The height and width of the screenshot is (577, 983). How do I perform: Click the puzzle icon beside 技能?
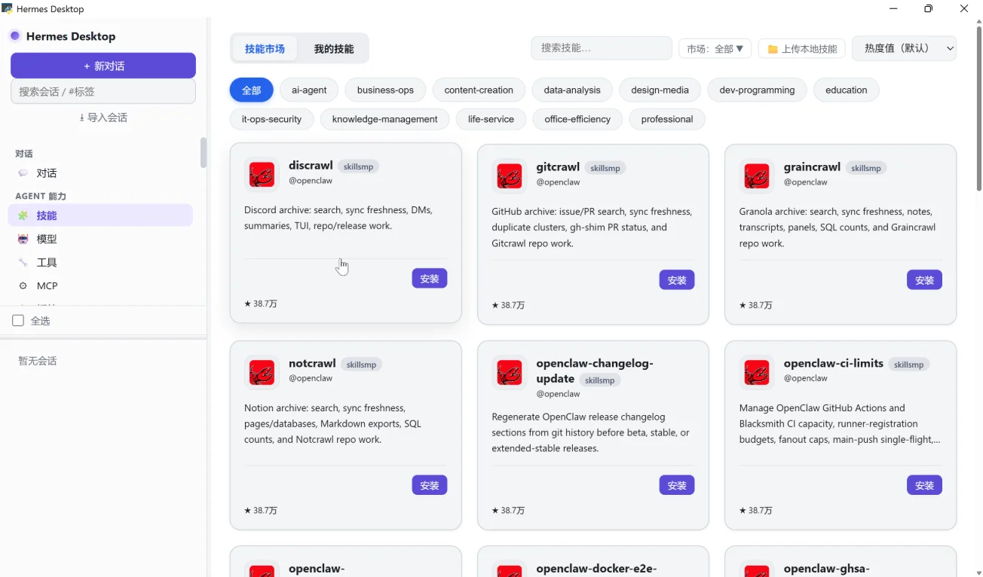click(23, 215)
